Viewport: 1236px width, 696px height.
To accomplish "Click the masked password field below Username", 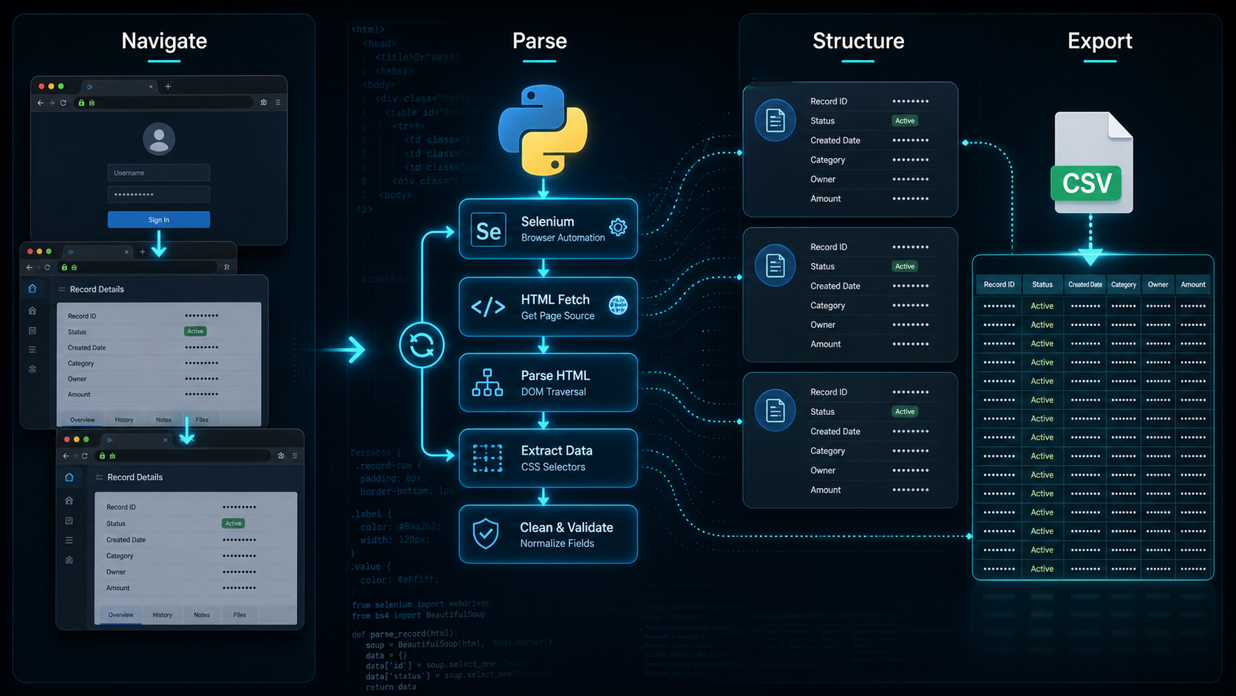I will [x=158, y=195].
